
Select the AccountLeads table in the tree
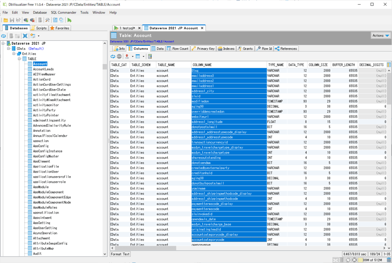(x=43, y=69)
